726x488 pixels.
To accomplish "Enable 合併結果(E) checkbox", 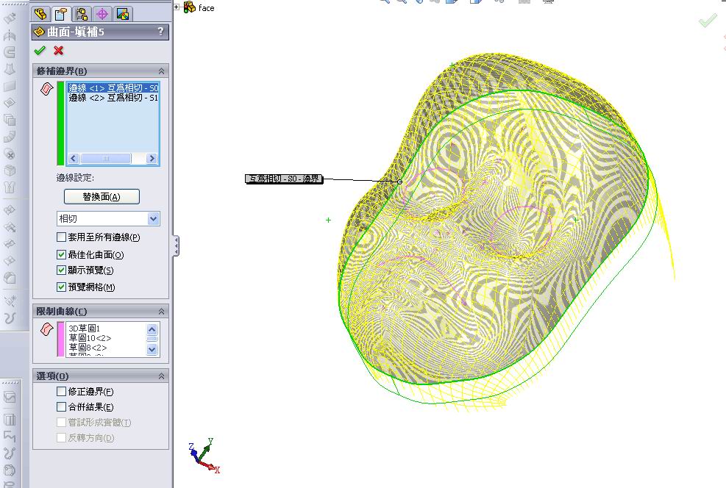I will point(61,406).
